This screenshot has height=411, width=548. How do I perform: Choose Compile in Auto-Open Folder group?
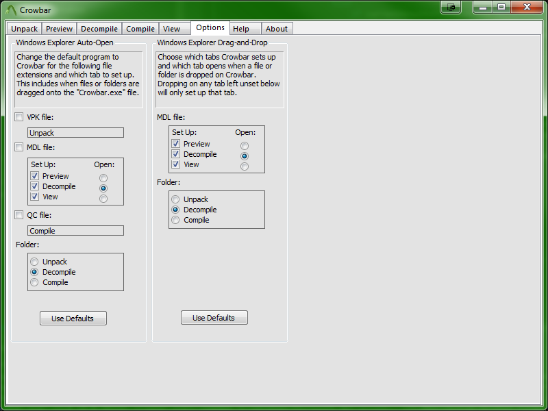pos(34,282)
